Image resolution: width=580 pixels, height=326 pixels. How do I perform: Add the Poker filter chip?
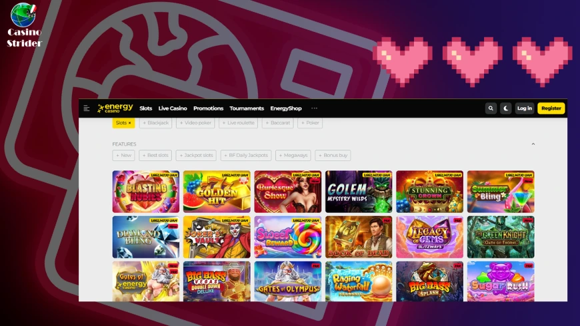pyautogui.click(x=310, y=122)
